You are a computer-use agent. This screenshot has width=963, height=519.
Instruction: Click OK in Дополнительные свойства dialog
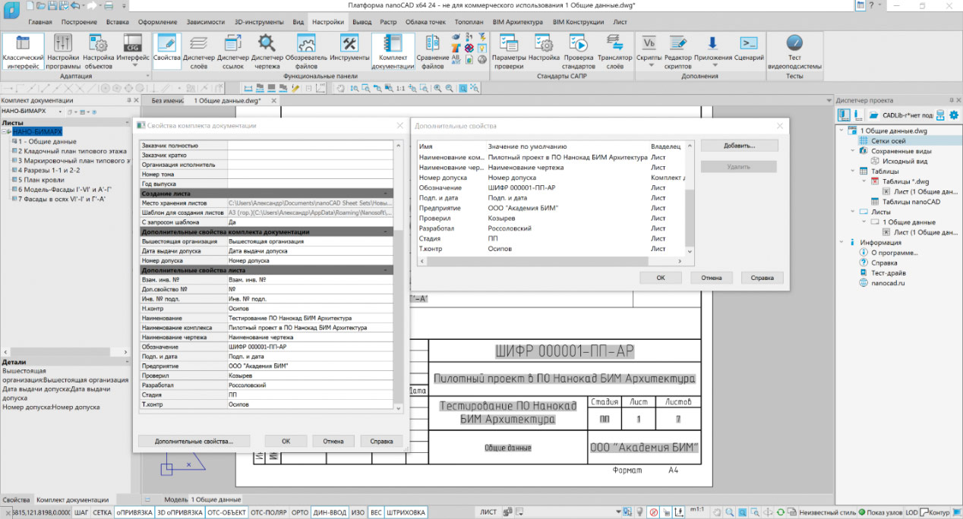(661, 278)
